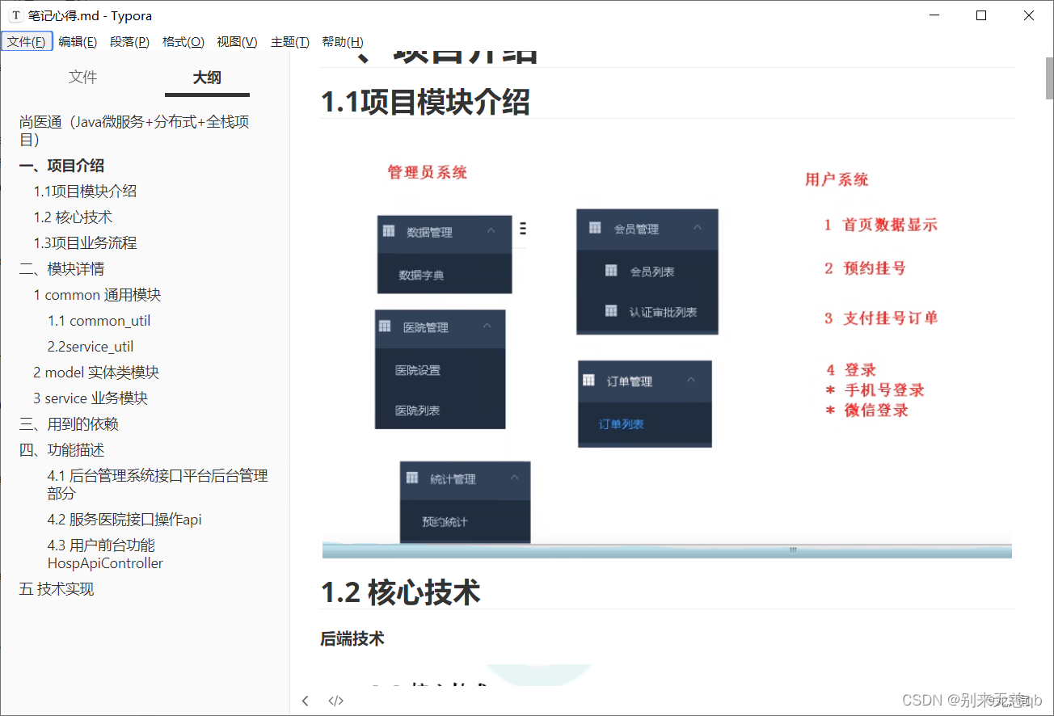Select outline item 1.1 common_util
Image resolution: width=1054 pixels, height=716 pixels.
point(99,321)
